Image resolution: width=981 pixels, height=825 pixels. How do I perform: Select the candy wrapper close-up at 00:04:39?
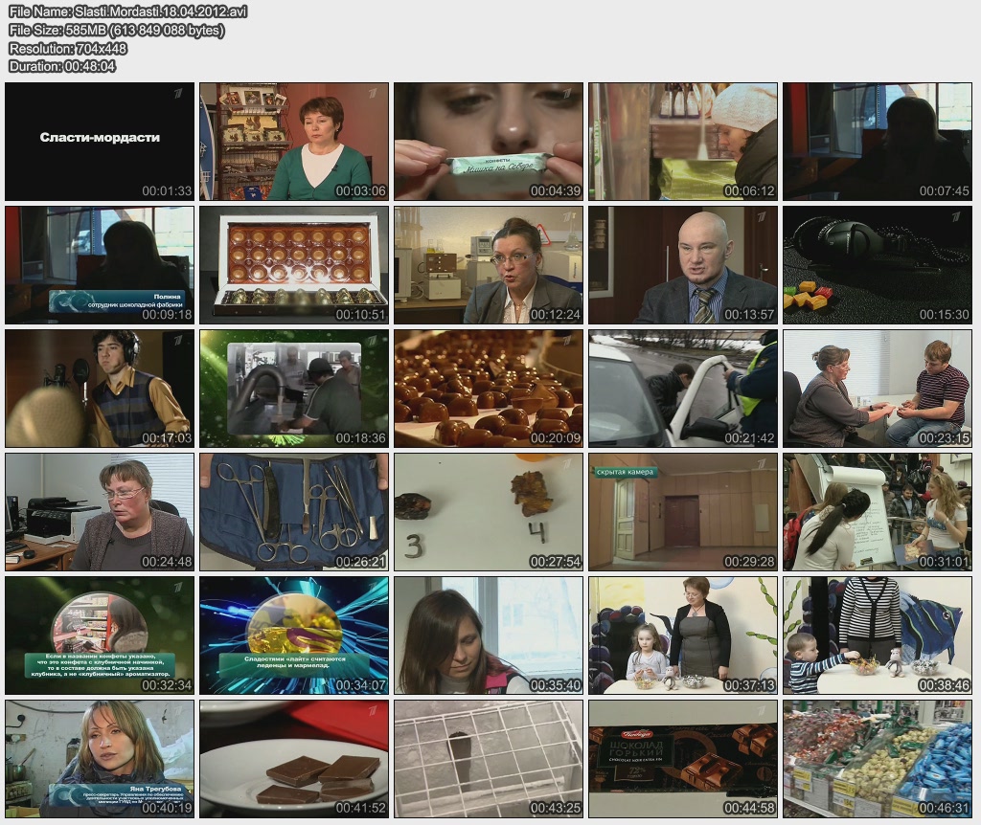point(489,141)
